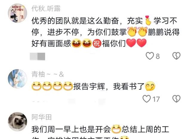190x139 pixels.
Task: Tap the blurred timestamp under 代秋.听露's comment
Action: (38, 56)
